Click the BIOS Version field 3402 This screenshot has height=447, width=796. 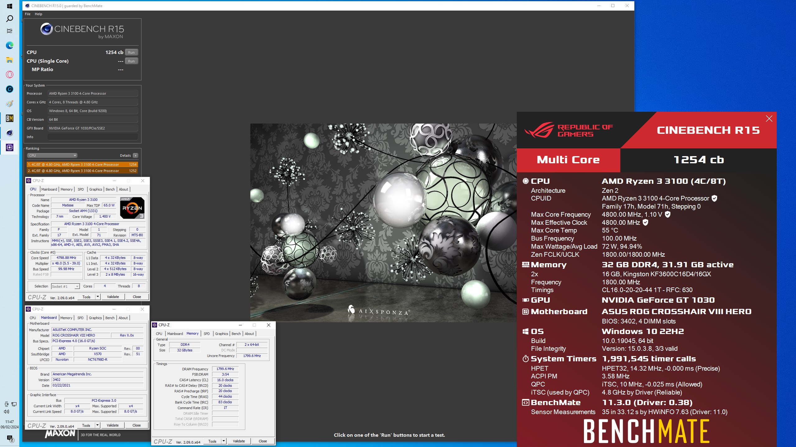click(x=98, y=380)
